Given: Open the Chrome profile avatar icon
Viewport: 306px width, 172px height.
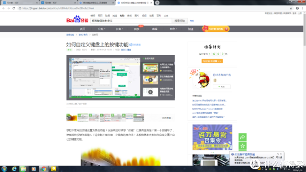Looking at the screenshot, I should point(297,8).
